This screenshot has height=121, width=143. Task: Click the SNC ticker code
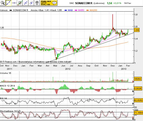click(x=71, y=3)
